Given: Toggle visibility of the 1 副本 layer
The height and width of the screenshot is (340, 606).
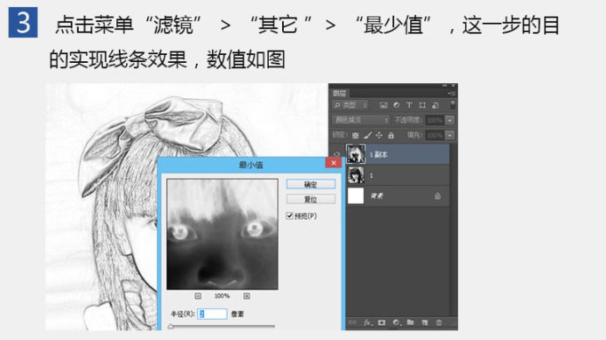Looking at the screenshot, I should point(337,154).
